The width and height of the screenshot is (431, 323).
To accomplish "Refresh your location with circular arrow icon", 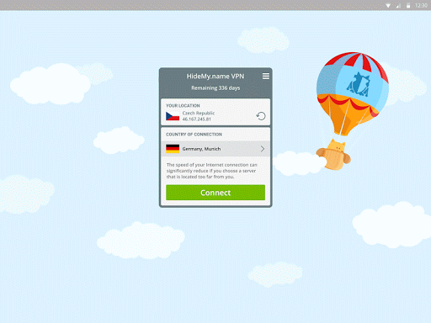I will click(261, 116).
